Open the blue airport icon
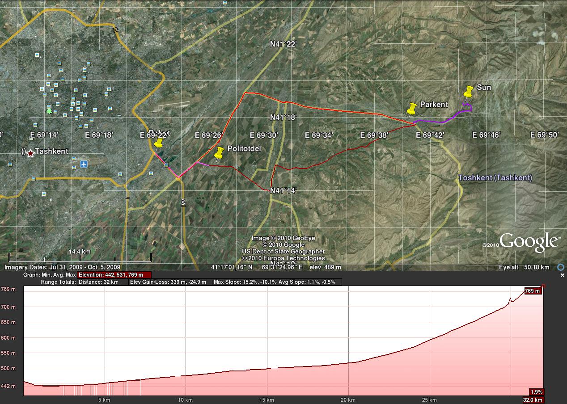This screenshot has width=567, height=404. pyautogui.click(x=84, y=164)
